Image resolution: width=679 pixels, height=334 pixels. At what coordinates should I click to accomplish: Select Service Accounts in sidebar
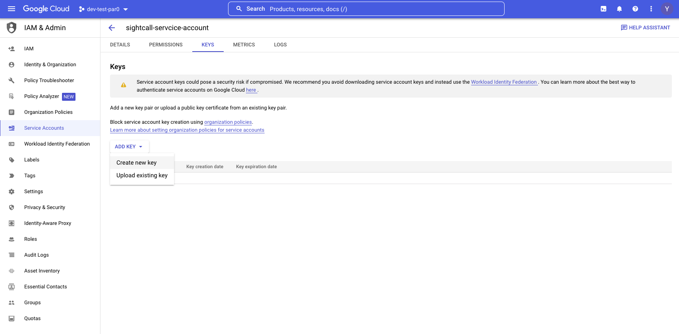(50, 128)
